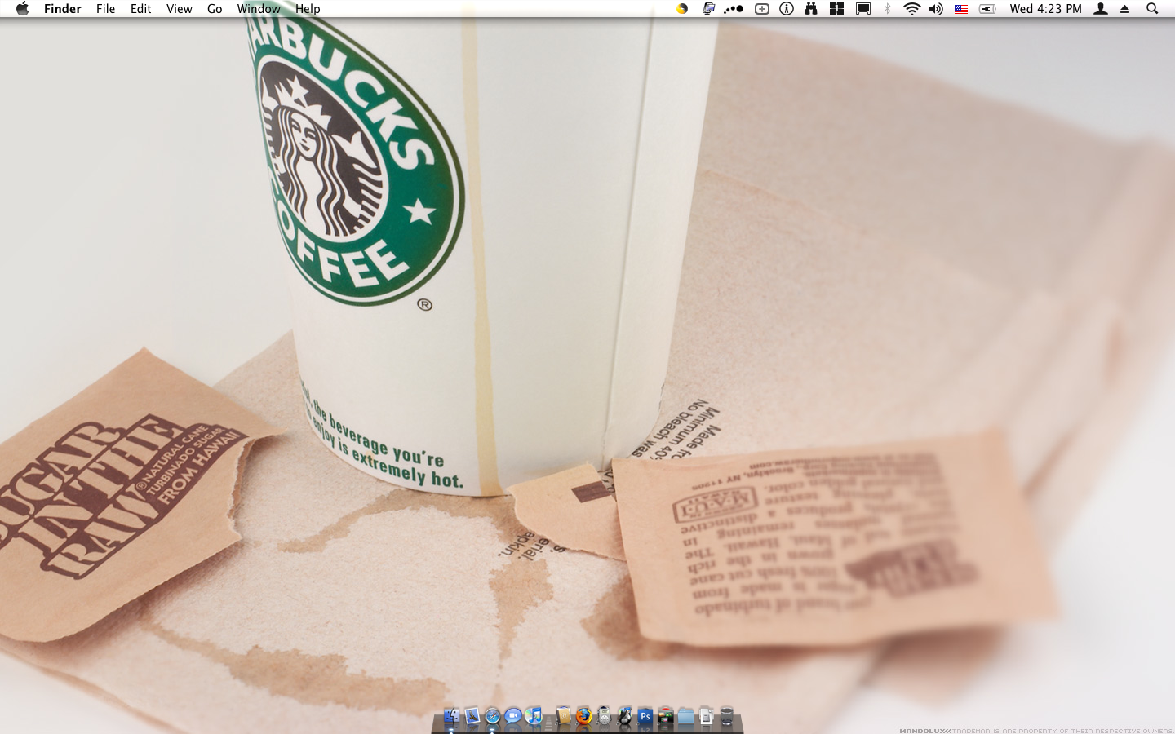Open the Wi-Fi status menu
The height and width of the screenshot is (734, 1175).
pyautogui.click(x=911, y=9)
